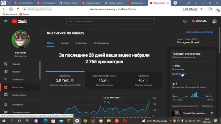Open browser downloads icon
This screenshot has width=221, height=124.
217,9
